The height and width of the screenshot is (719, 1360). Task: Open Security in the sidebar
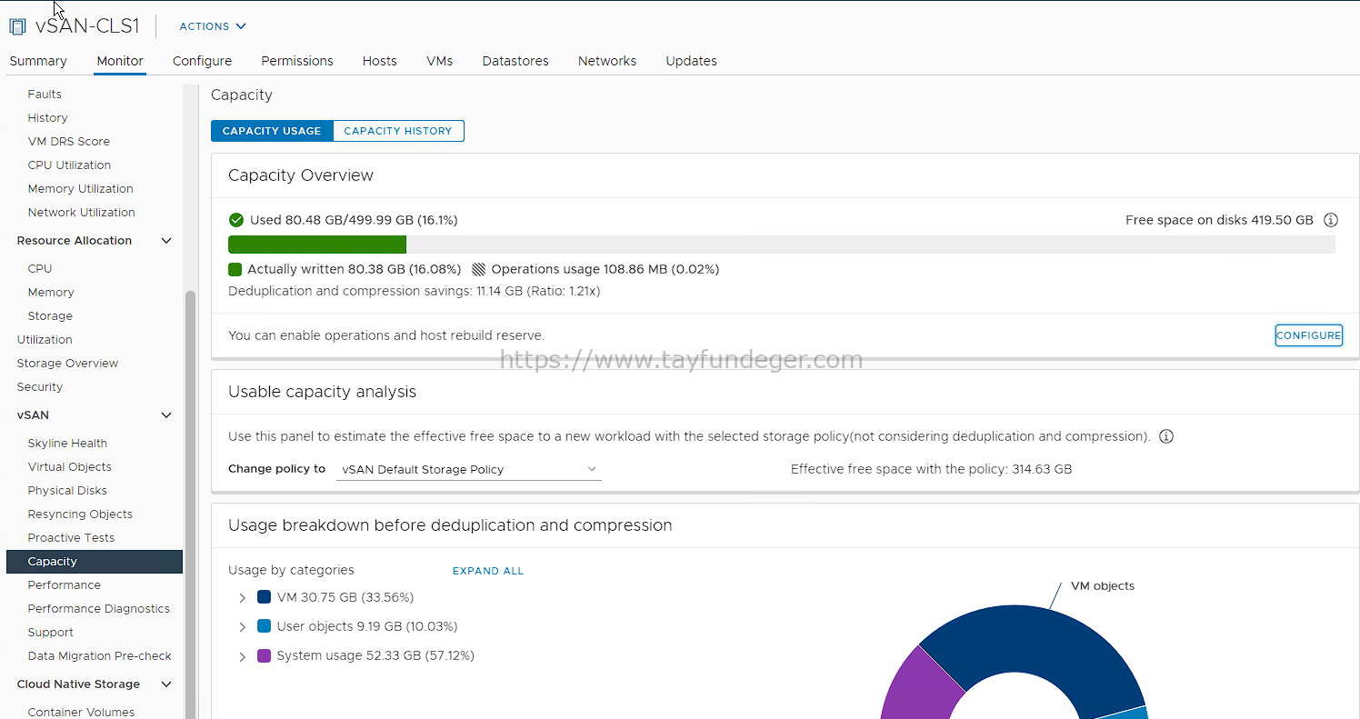click(40, 386)
